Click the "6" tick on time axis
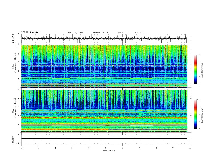This screenshot has width=214, height=166. pyautogui.click(x=122, y=148)
